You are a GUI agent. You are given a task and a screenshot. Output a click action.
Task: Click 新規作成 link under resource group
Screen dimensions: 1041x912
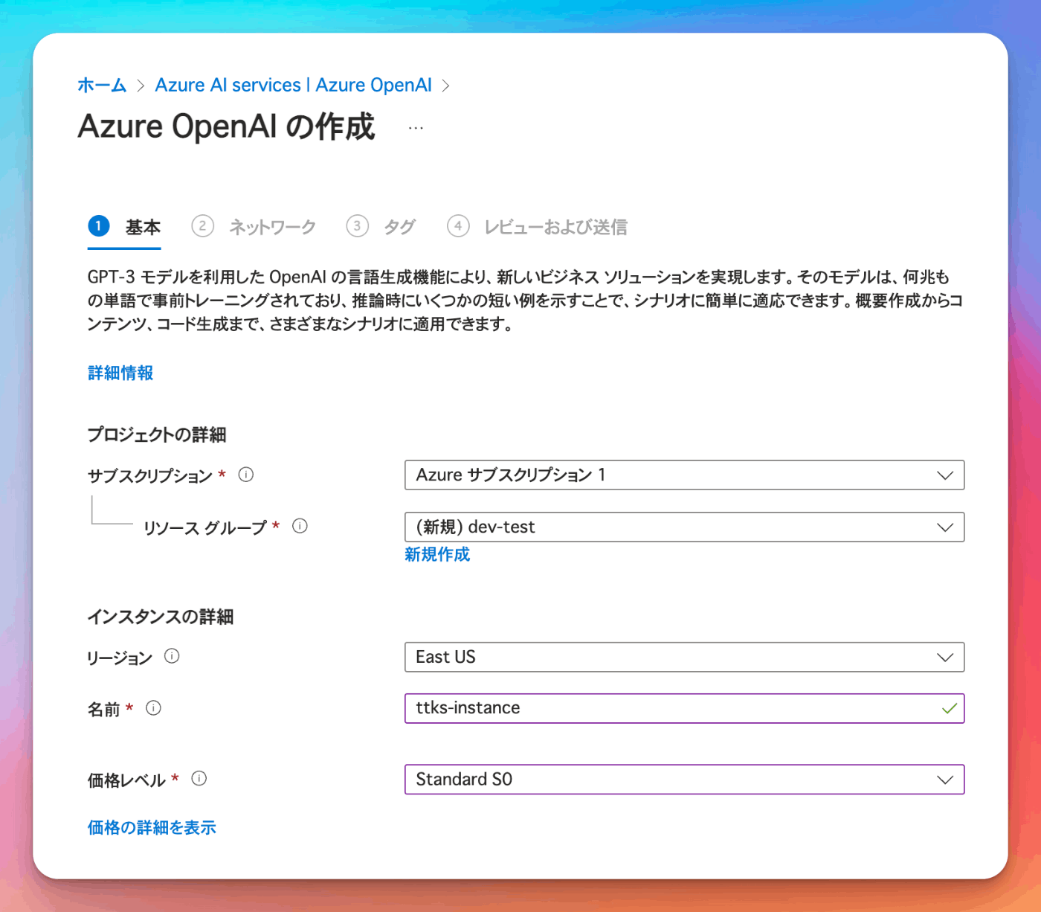[x=437, y=554]
